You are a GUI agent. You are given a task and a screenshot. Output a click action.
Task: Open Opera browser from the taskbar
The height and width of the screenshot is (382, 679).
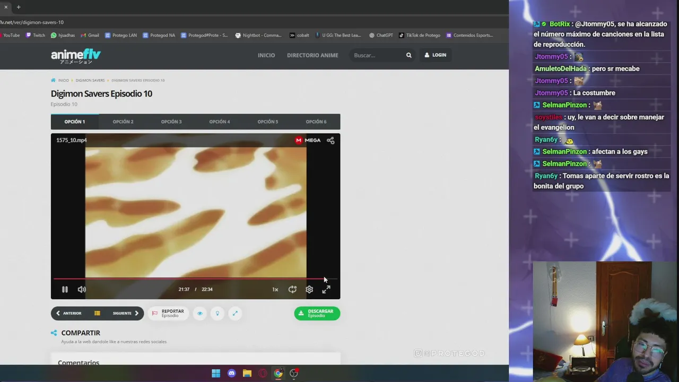[x=263, y=374]
